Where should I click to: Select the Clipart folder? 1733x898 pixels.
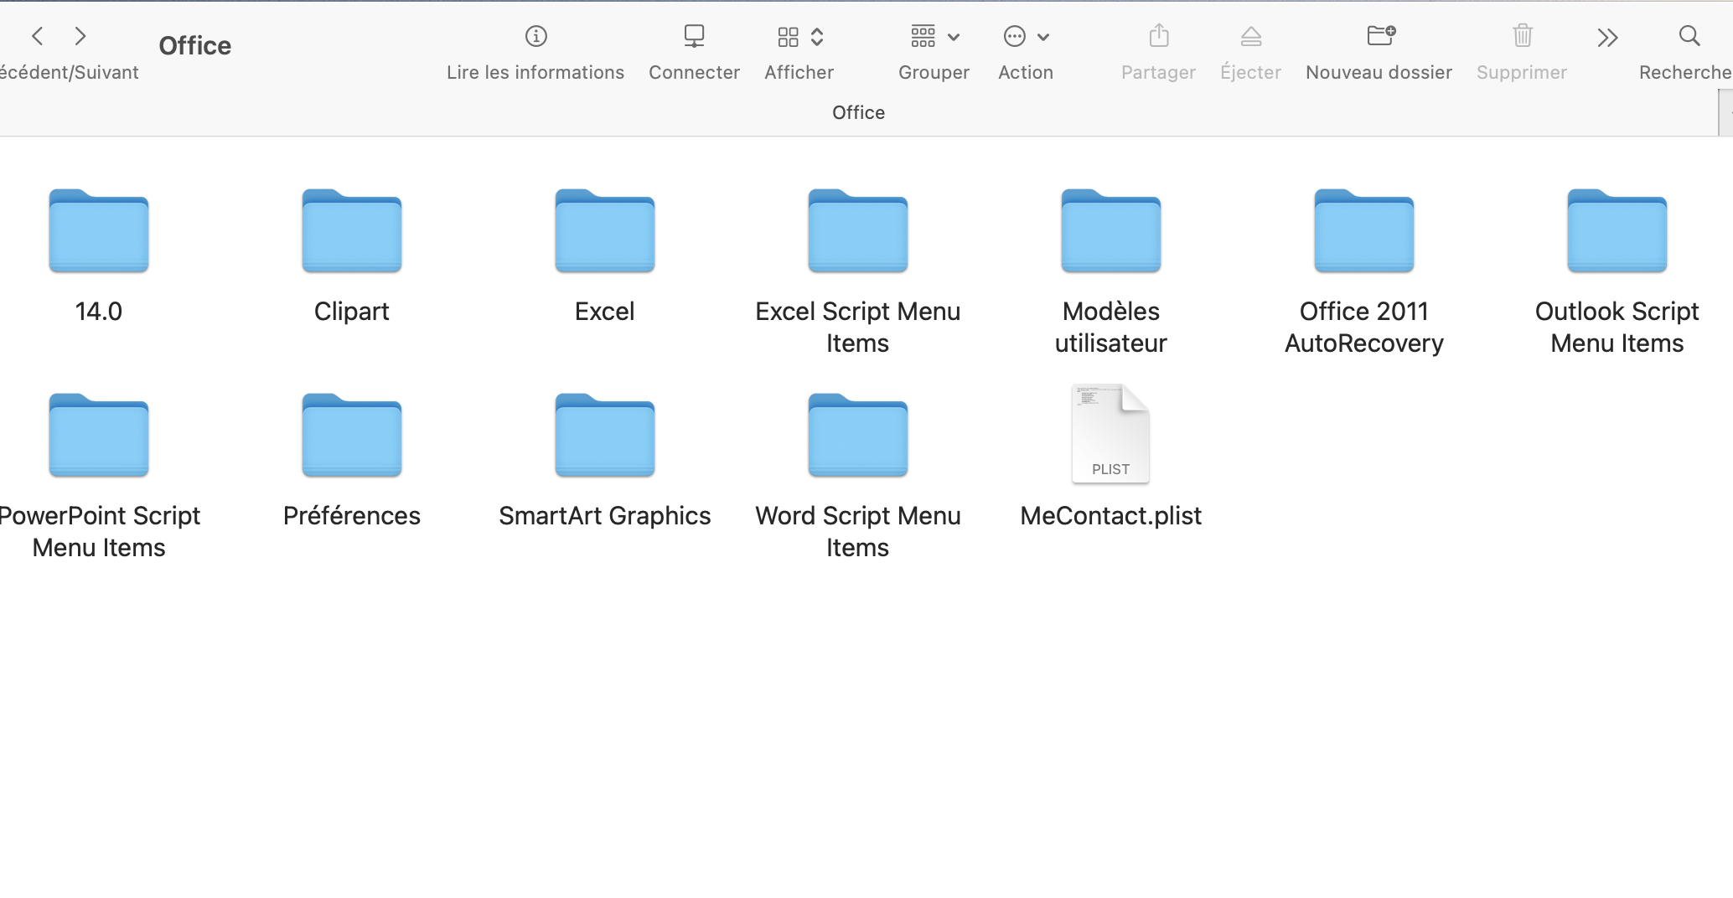(352, 230)
